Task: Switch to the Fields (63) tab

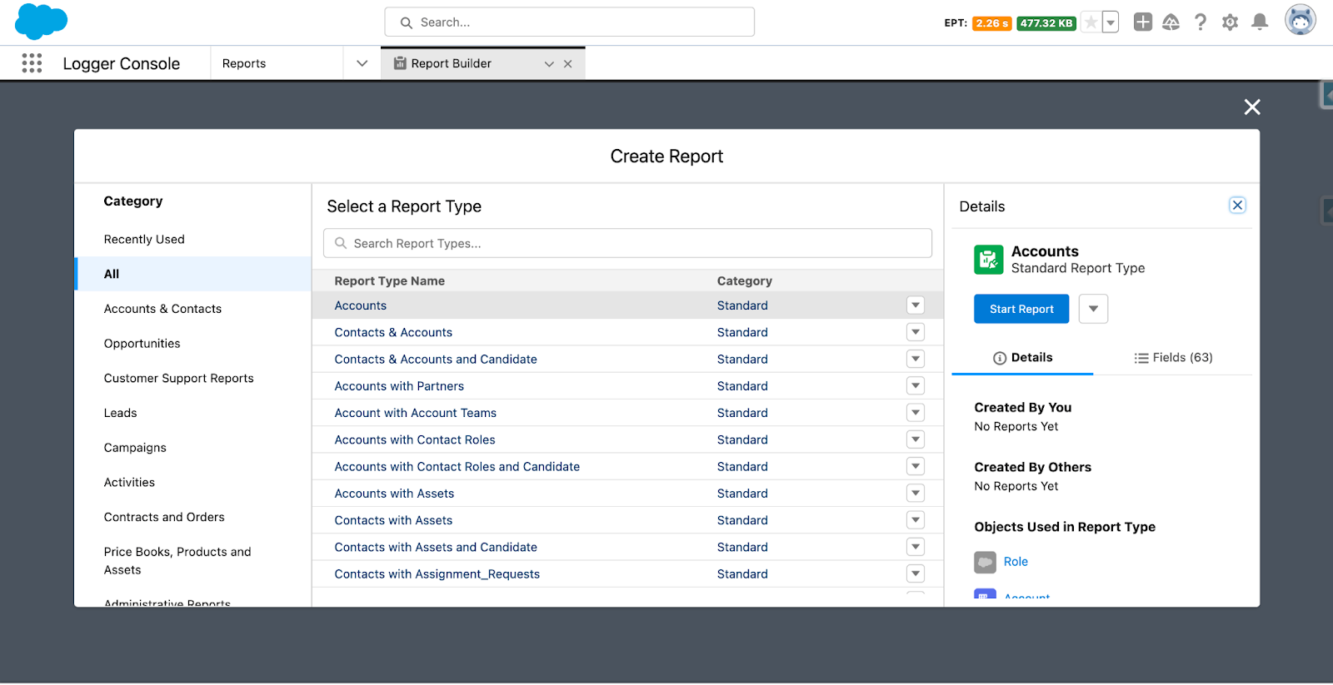Action: 1173,358
